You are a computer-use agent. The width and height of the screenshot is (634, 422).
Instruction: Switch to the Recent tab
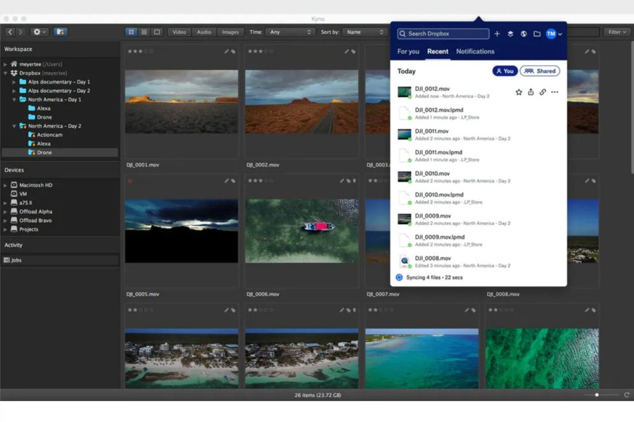pos(438,51)
